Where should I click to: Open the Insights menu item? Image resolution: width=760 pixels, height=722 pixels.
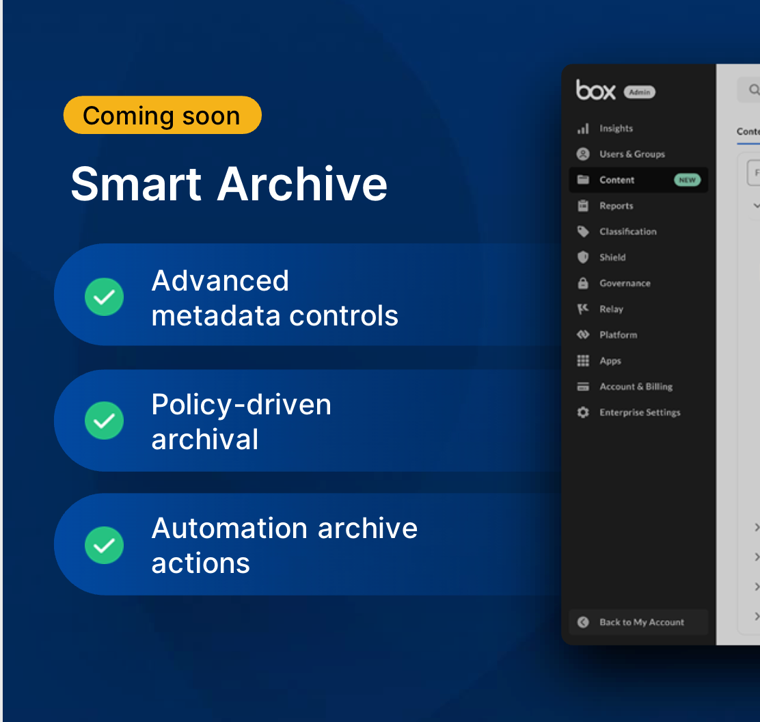616,129
